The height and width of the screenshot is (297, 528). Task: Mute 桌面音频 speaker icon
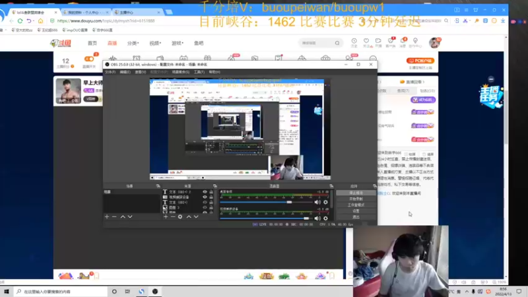(317, 202)
